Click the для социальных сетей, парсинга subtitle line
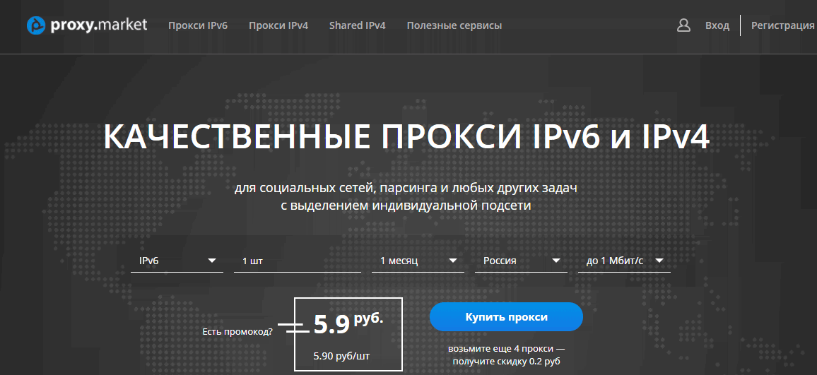817x375 pixels. 406,186
